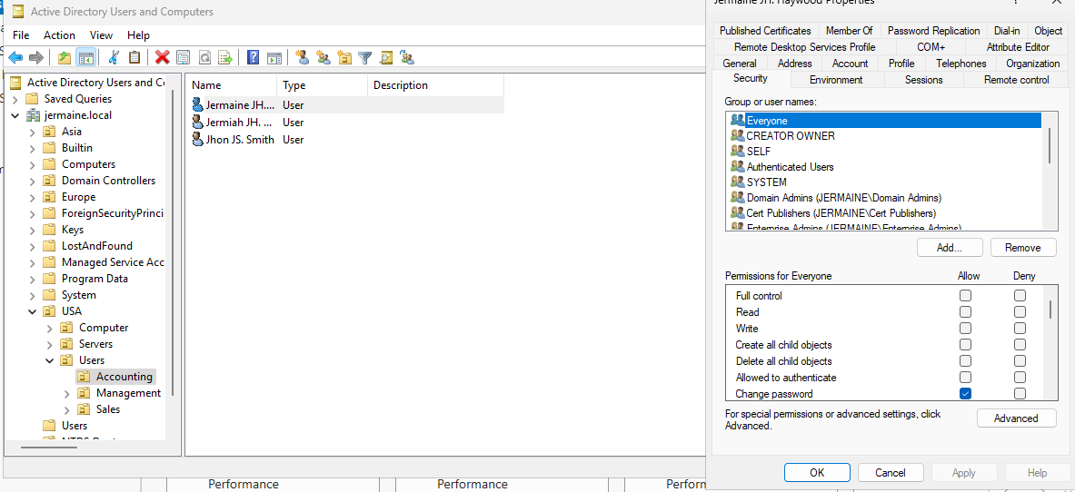Screen dimensions: 1075x492
Task: Click the console tree horizontal scrollbar
Action: [48, 448]
